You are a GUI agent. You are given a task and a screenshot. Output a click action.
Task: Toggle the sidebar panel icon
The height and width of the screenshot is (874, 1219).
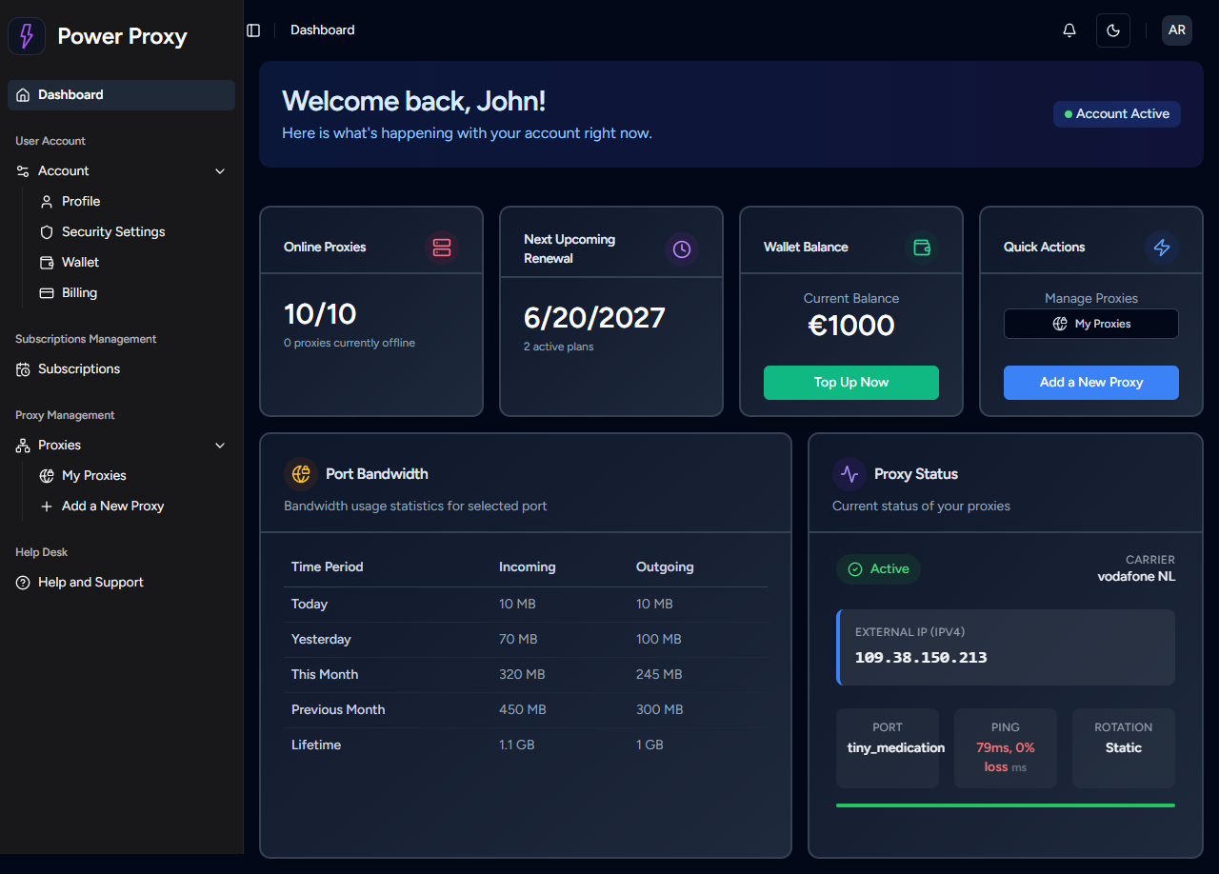pyautogui.click(x=253, y=30)
